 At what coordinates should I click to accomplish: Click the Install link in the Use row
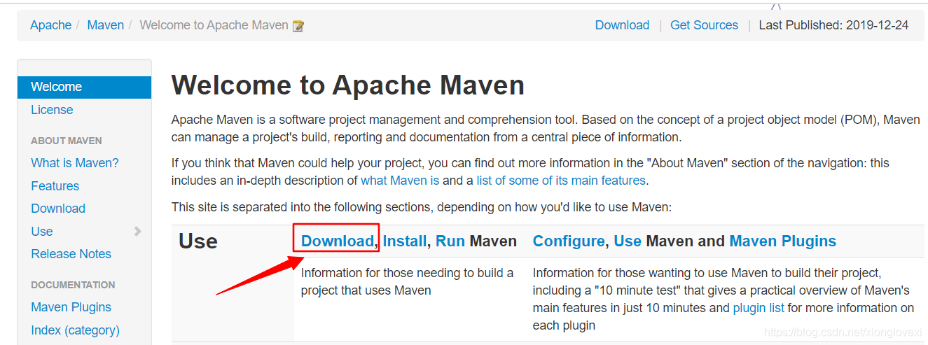405,241
